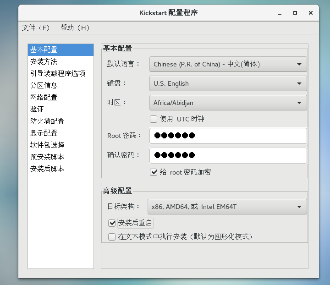Open the 文件 (F) menu

click(x=36, y=27)
